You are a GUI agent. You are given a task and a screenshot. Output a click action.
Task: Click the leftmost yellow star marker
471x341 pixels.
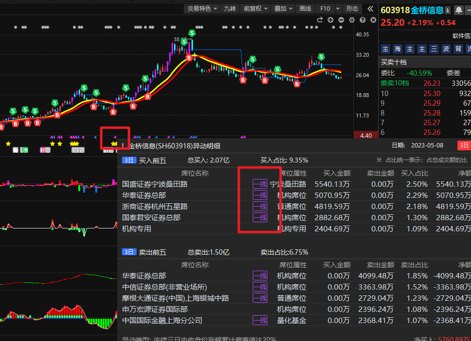[8, 144]
